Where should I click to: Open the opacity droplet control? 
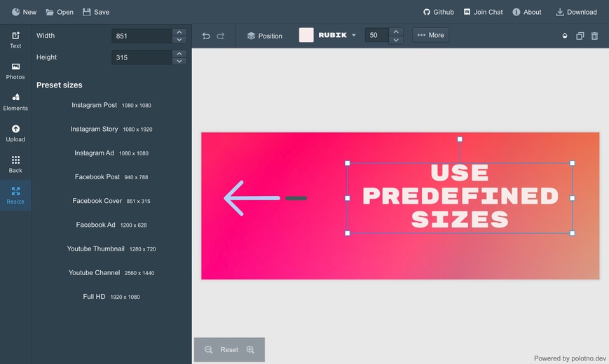pyautogui.click(x=565, y=36)
